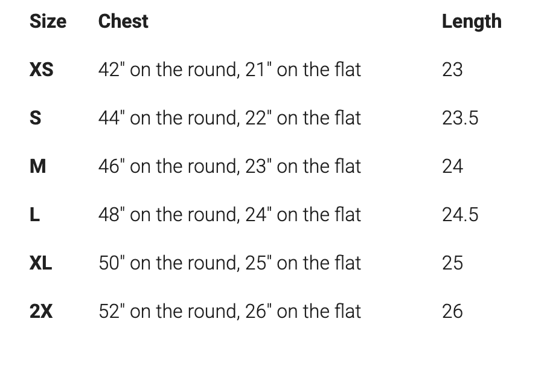This screenshot has width=547, height=365.
Task: Click the 44" on the round chest entry
Action: point(229,118)
